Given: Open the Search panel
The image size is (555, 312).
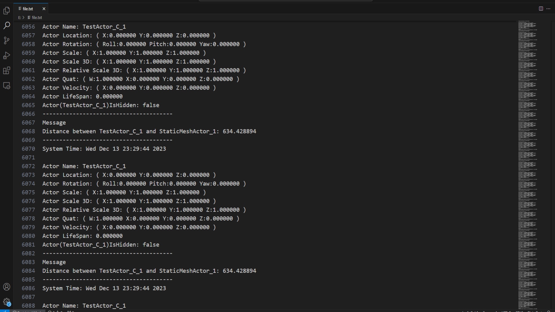Looking at the screenshot, I should (7, 26).
